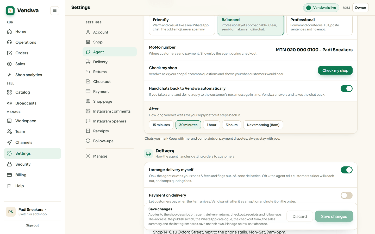Click the Discard button
This screenshot has height=234, width=375.
(x=300, y=216)
